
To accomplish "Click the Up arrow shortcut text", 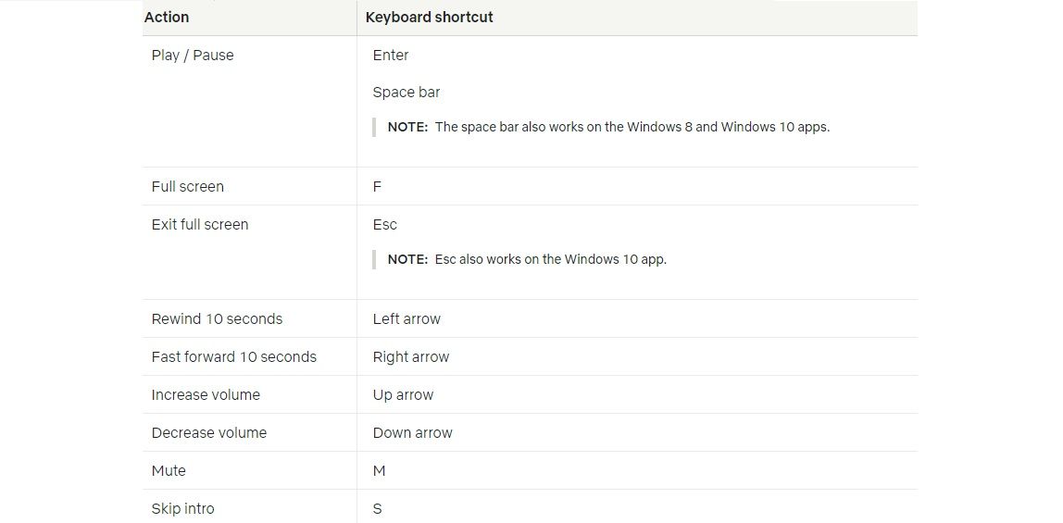I will point(403,395).
